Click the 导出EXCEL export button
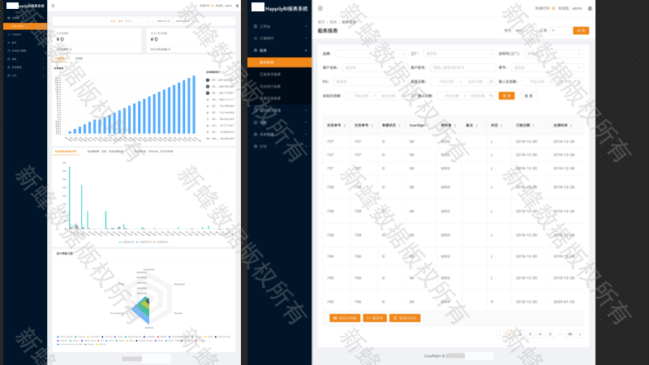649x365 pixels. 405,318
